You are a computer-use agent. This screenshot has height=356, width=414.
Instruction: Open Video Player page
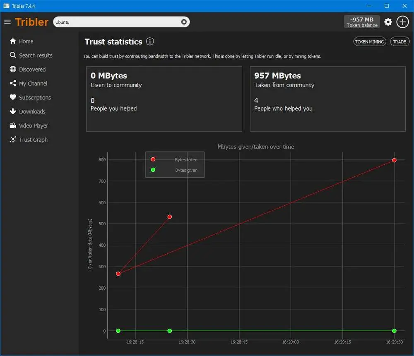pos(34,126)
